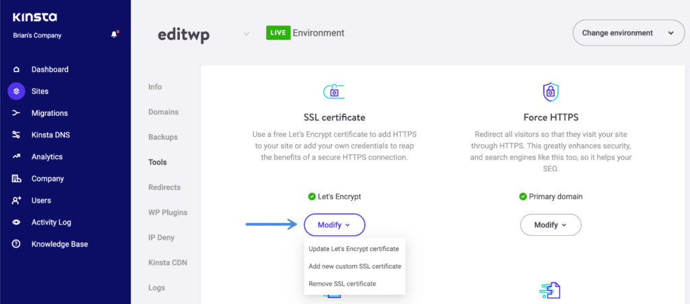This screenshot has width=690, height=304.
Task: Click the SSL certificate heading
Action: (334, 117)
